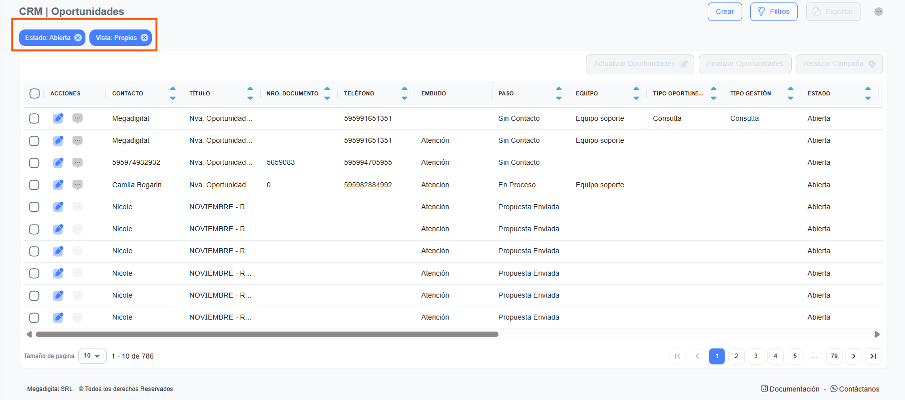This screenshot has height=400, width=905.
Task: Click edit icon for 595974932932 row
Action: [58, 163]
